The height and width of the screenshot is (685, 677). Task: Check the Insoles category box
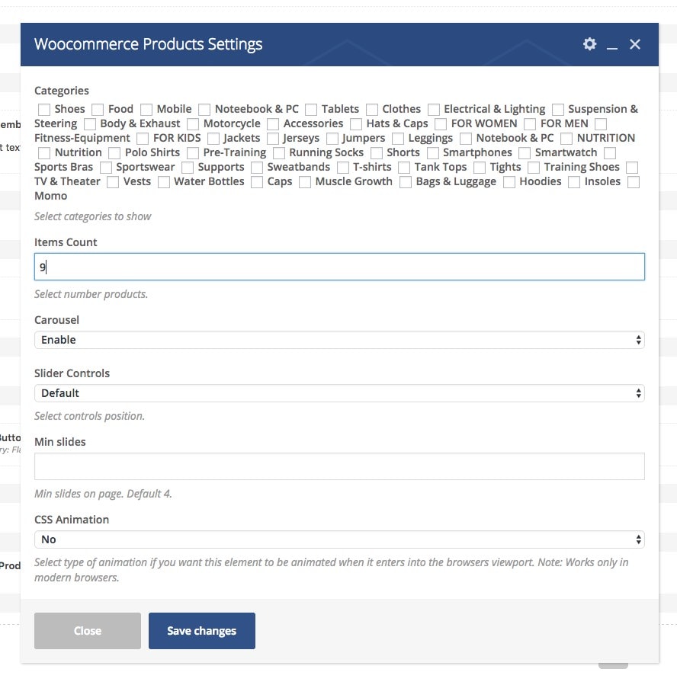pos(574,182)
